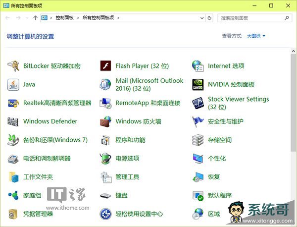Screen dimensions: 297x227
Task: Open the Windows firewall brick icon
Action: [x=105, y=121]
